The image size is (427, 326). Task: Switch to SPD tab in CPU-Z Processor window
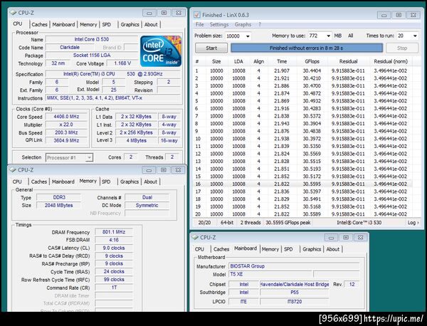coord(107,24)
